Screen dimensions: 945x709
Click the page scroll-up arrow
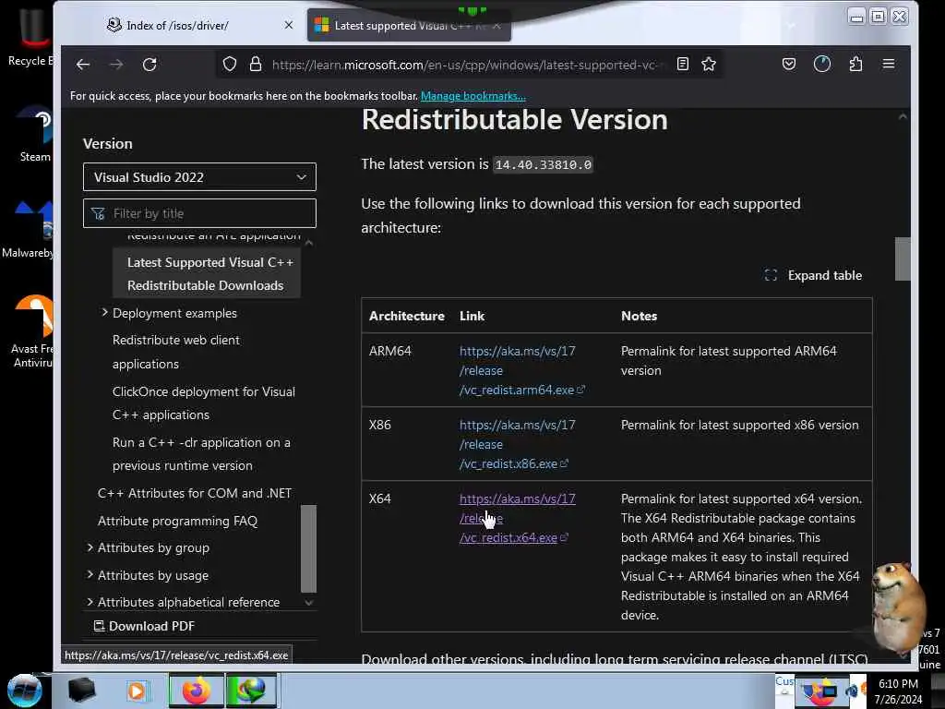903,116
